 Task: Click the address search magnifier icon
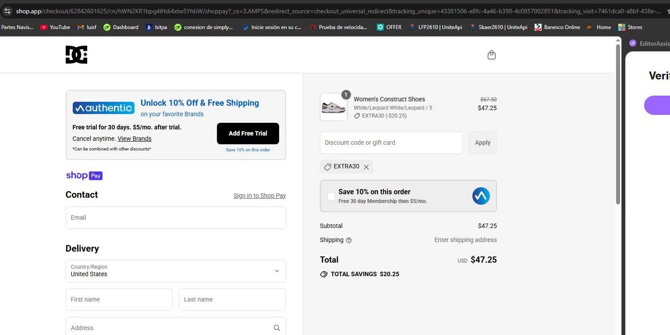tap(277, 328)
